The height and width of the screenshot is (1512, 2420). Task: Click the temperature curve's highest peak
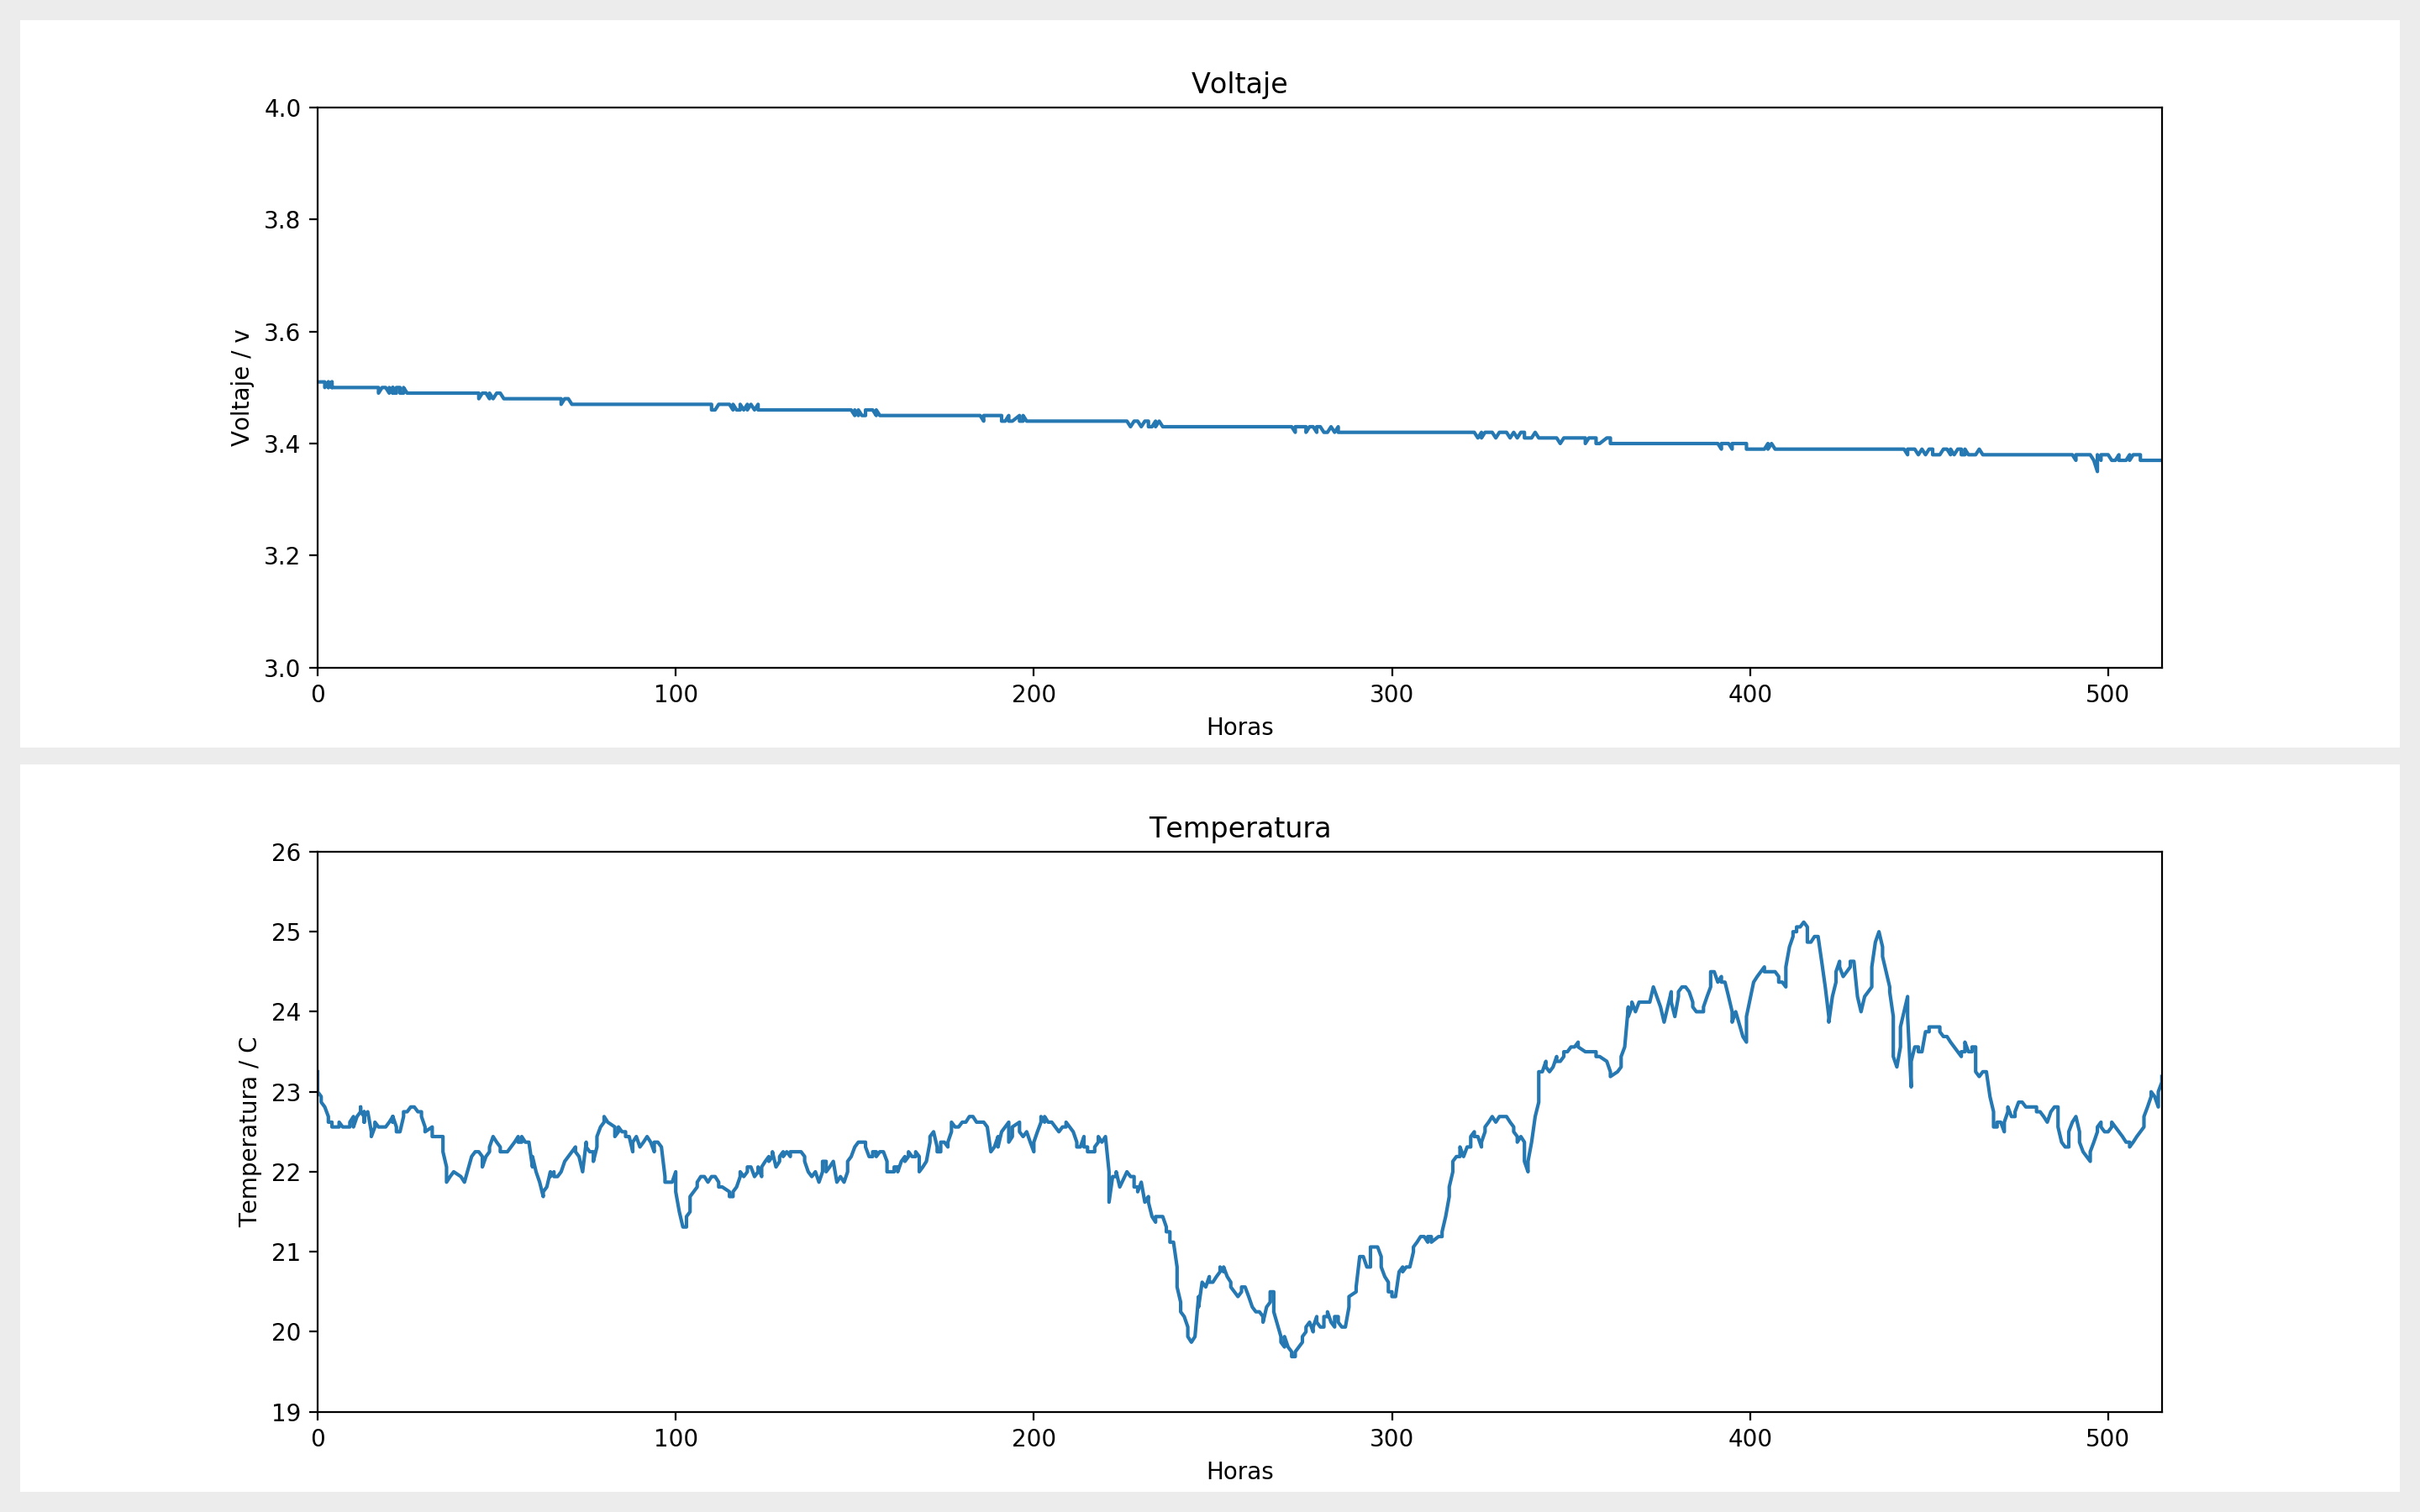click(x=1803, y=923)
